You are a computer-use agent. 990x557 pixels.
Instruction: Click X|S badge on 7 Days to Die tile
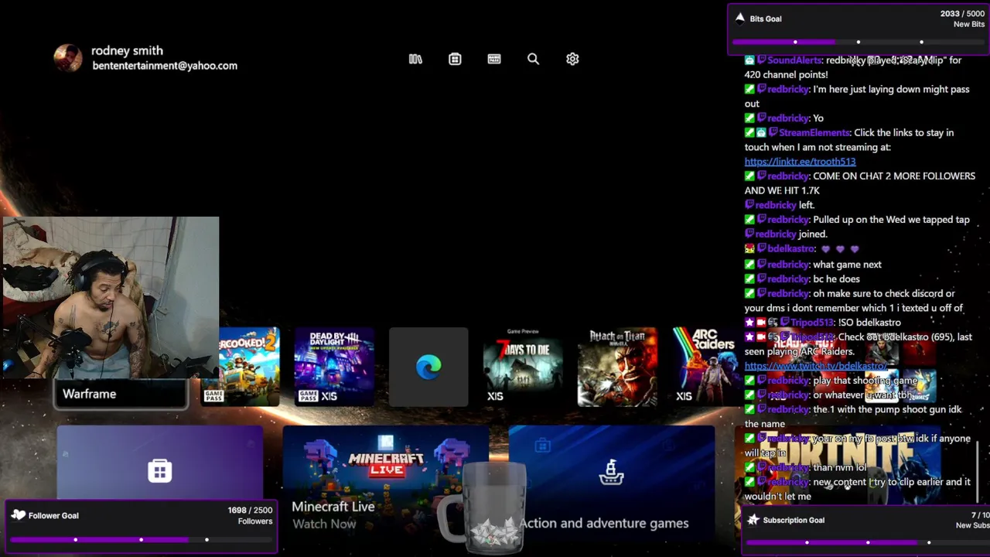point(495,396)
